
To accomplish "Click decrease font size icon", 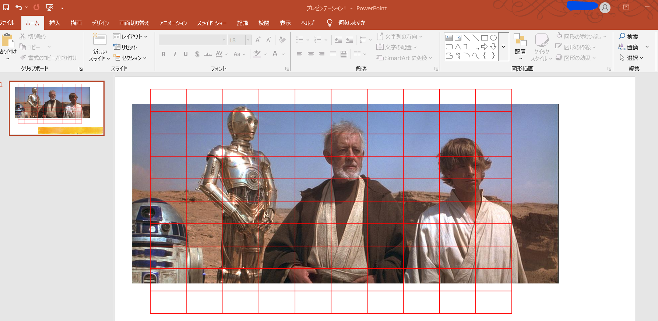I will pyautogui.click(x=268, y=40).
